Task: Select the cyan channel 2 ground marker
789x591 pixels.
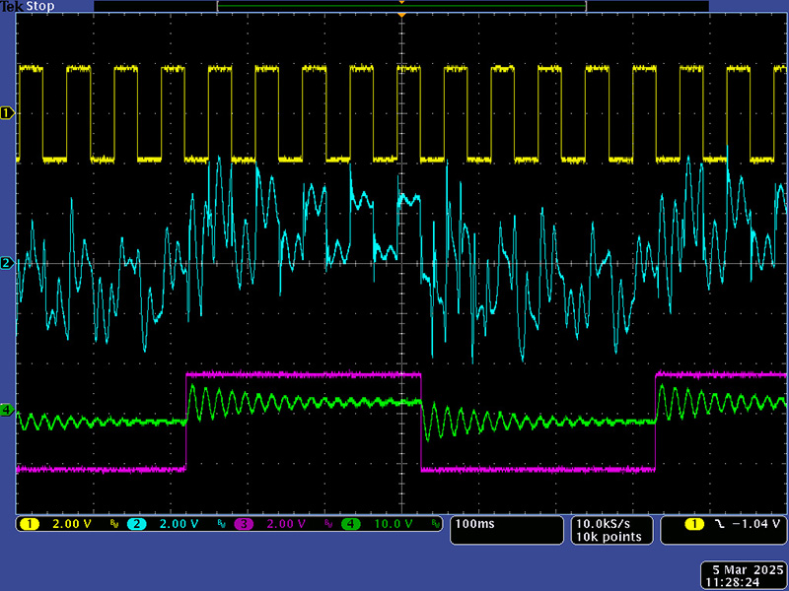Action: point(7,263)
